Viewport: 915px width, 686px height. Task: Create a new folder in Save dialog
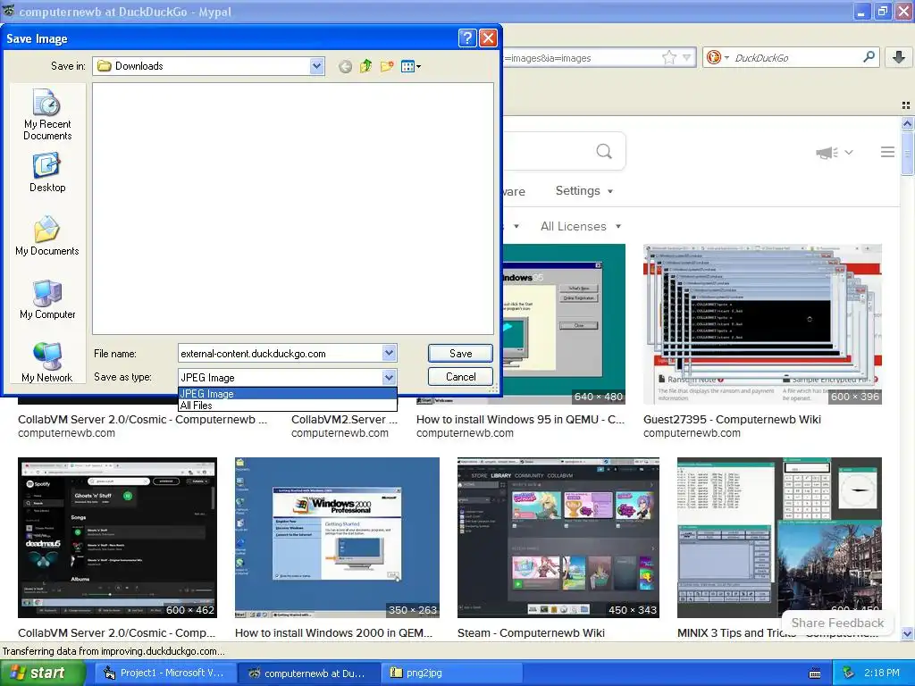(x=386, y=66)
